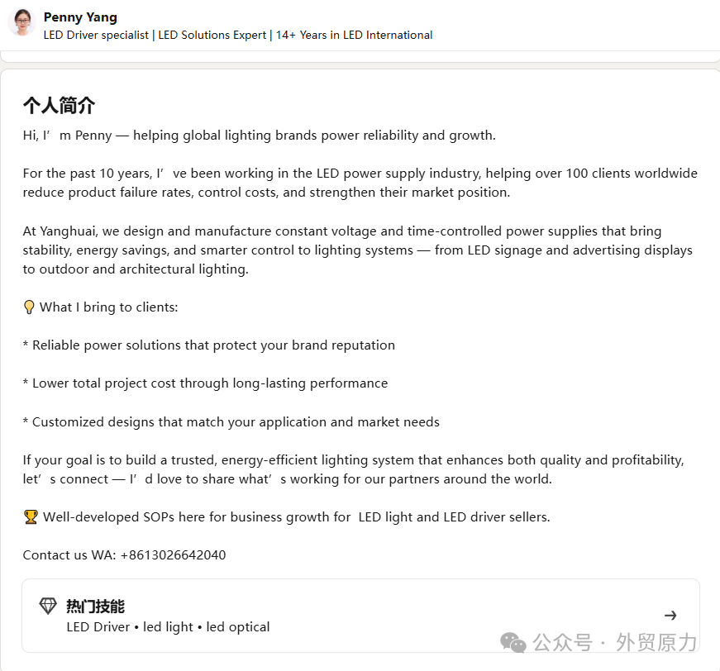Open the 热门技能 skills card
This screenshot has width=720, height=671.
point(361,616)
